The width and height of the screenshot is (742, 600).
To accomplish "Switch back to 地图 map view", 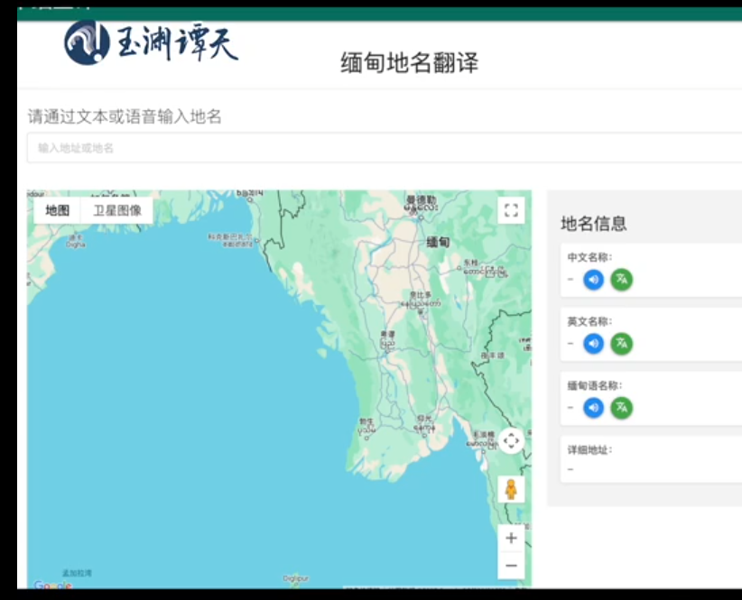I will pos(56,209).
